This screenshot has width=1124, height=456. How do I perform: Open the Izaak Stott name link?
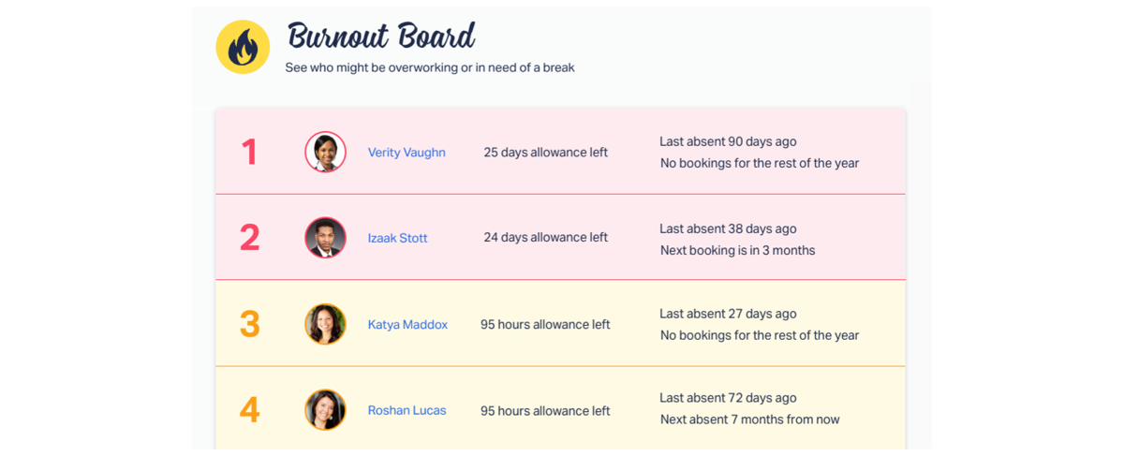[x=397, y=238]
